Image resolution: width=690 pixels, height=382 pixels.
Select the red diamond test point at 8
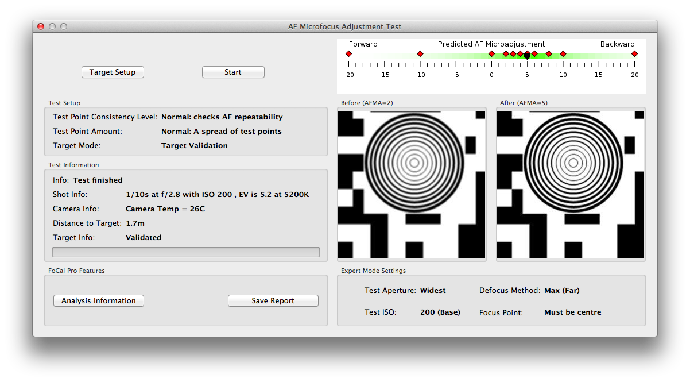pos(549,53)
